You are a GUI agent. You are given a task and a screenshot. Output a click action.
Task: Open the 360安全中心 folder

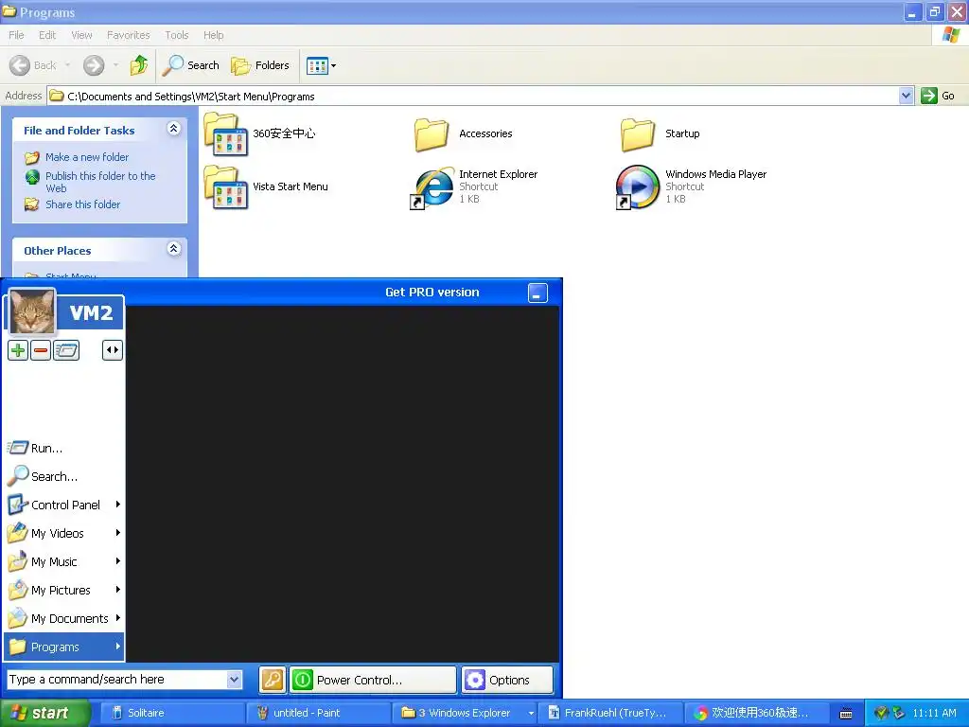pyautogui.click(x=259, y=133)
